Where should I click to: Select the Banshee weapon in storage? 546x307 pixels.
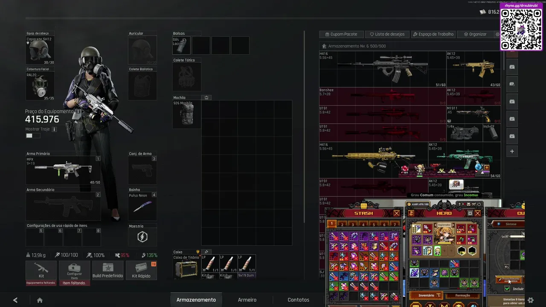383,96
